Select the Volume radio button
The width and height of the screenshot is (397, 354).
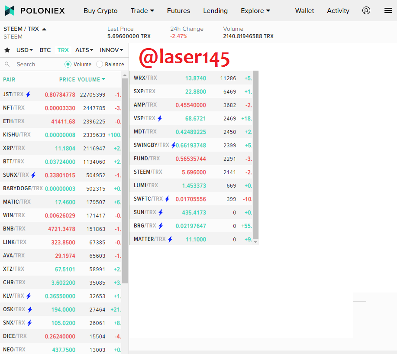point(68,65)
